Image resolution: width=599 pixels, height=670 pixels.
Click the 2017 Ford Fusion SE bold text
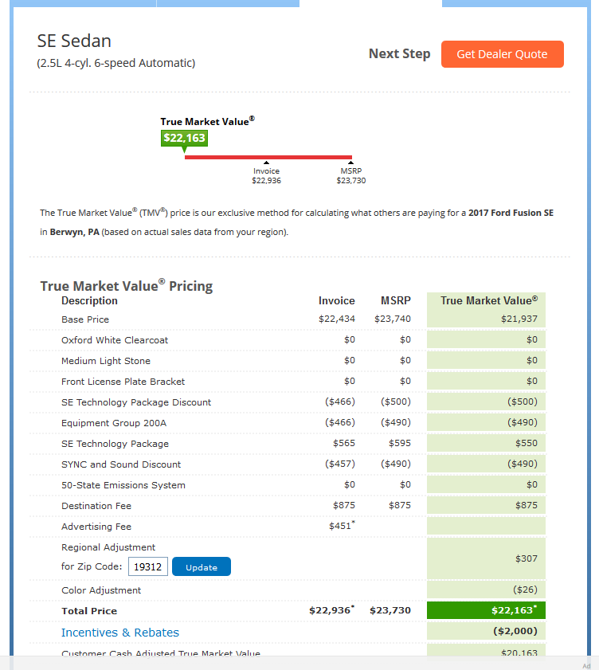point(511,213)
